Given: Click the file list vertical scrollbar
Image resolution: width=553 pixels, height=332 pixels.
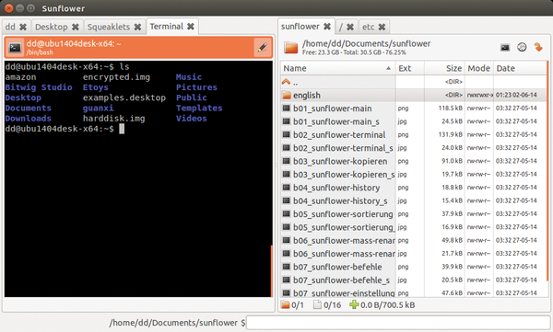Looking at the screenshot, I should pyautogui.click(x=547, y=171).
